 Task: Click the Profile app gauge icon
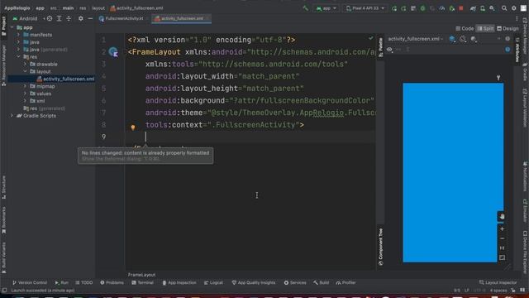(442, 8)
